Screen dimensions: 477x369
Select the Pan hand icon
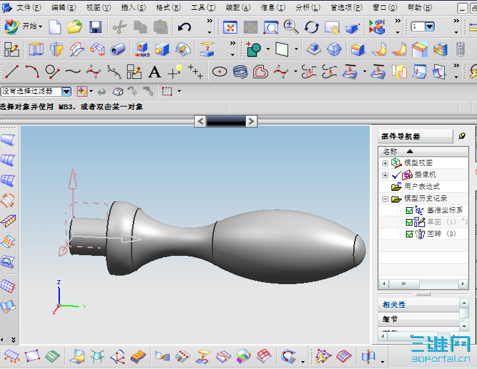[x=332, y=28]
